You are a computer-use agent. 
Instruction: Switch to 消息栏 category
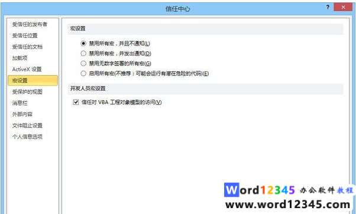[x=20, y=103]
